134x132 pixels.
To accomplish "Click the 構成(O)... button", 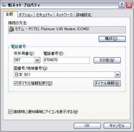I will (112, 39).
